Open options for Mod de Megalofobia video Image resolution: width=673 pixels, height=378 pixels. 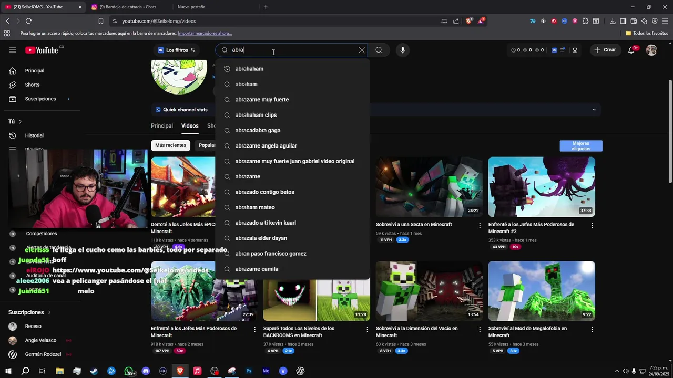coord(592,329)
